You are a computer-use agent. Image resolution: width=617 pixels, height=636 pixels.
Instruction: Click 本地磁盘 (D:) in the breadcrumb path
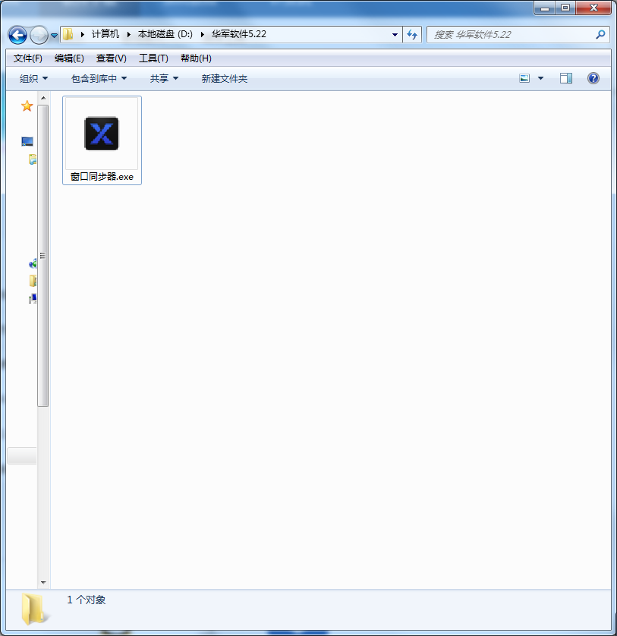click(165, 34)
